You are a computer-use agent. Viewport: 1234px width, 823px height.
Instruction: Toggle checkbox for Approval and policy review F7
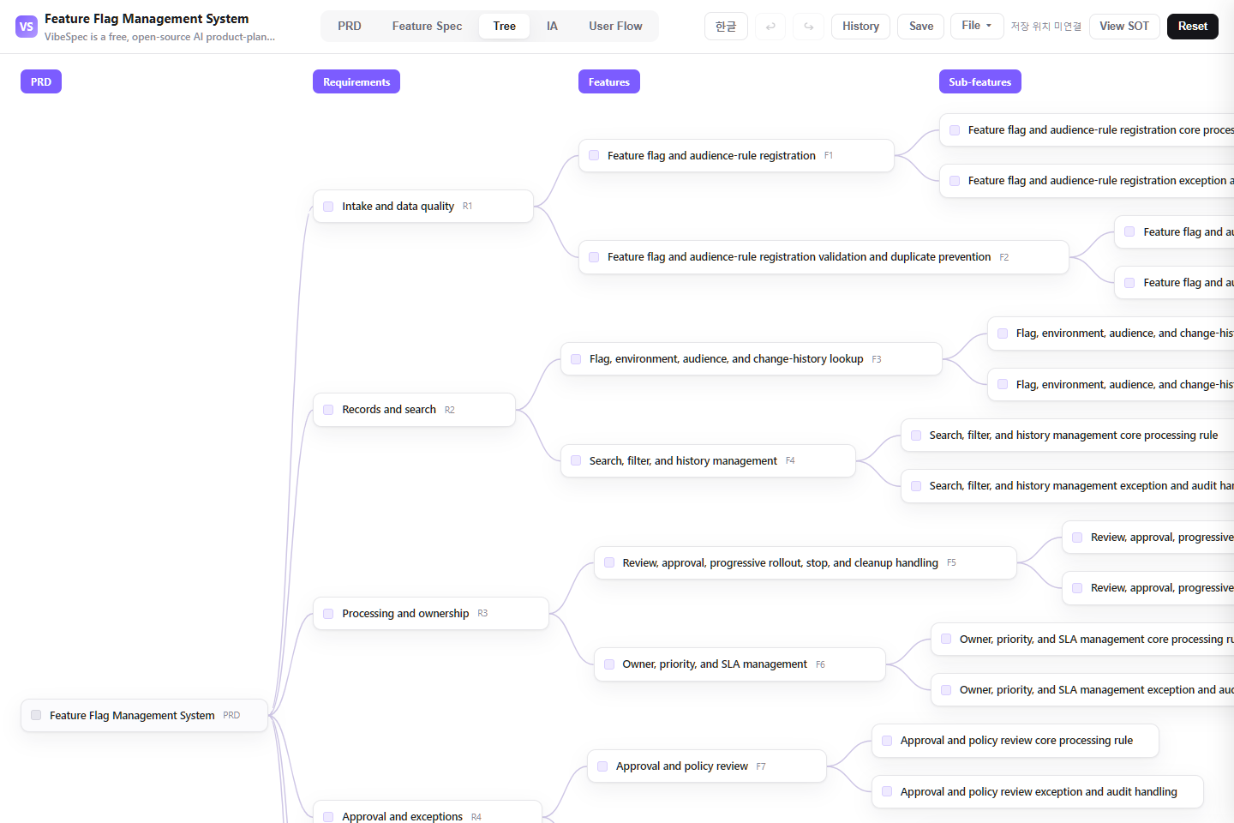pos(602,766)
